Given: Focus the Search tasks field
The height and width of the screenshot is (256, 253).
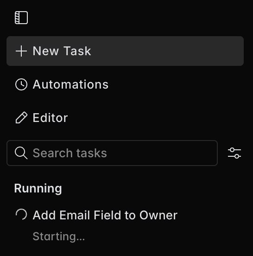Looking at the screenshot, I should pos(112,153).
